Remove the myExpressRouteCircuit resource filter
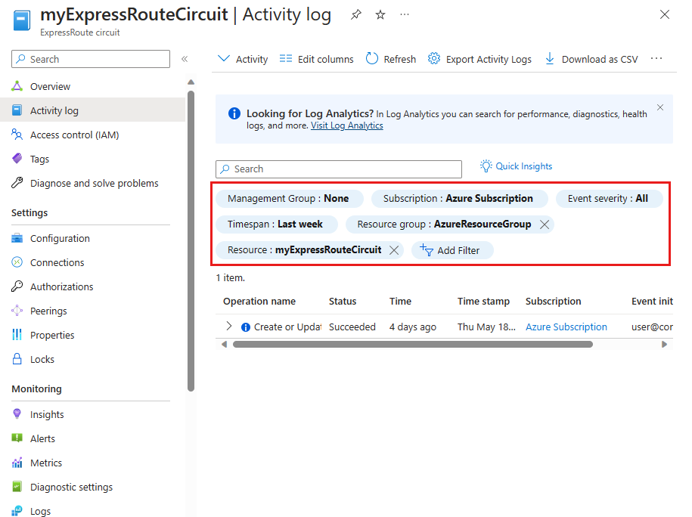 [394, 250]
